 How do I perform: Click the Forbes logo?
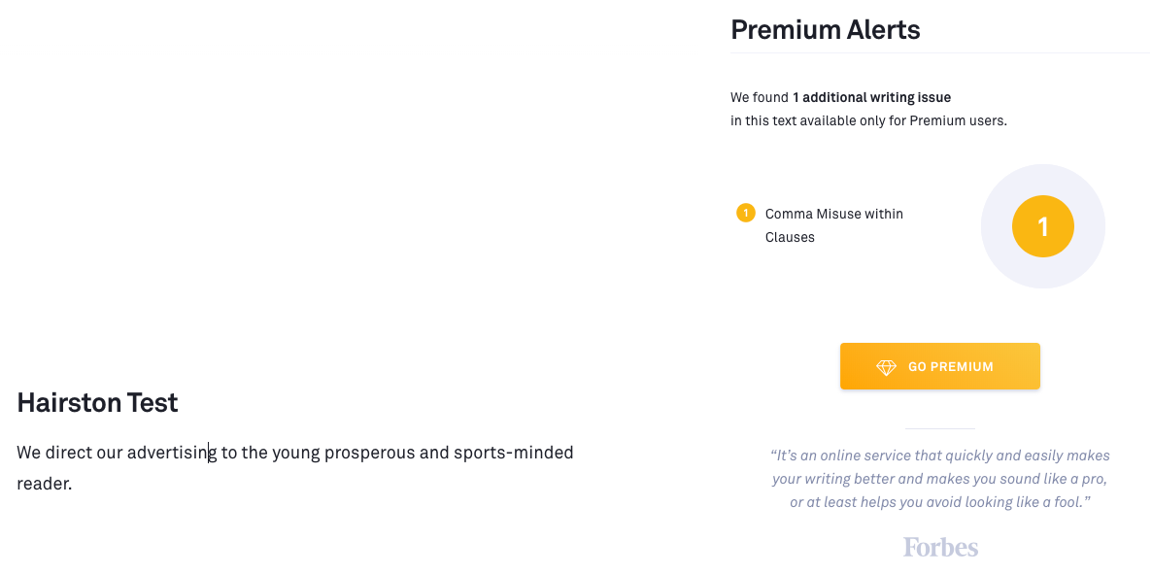pos(940,547)
